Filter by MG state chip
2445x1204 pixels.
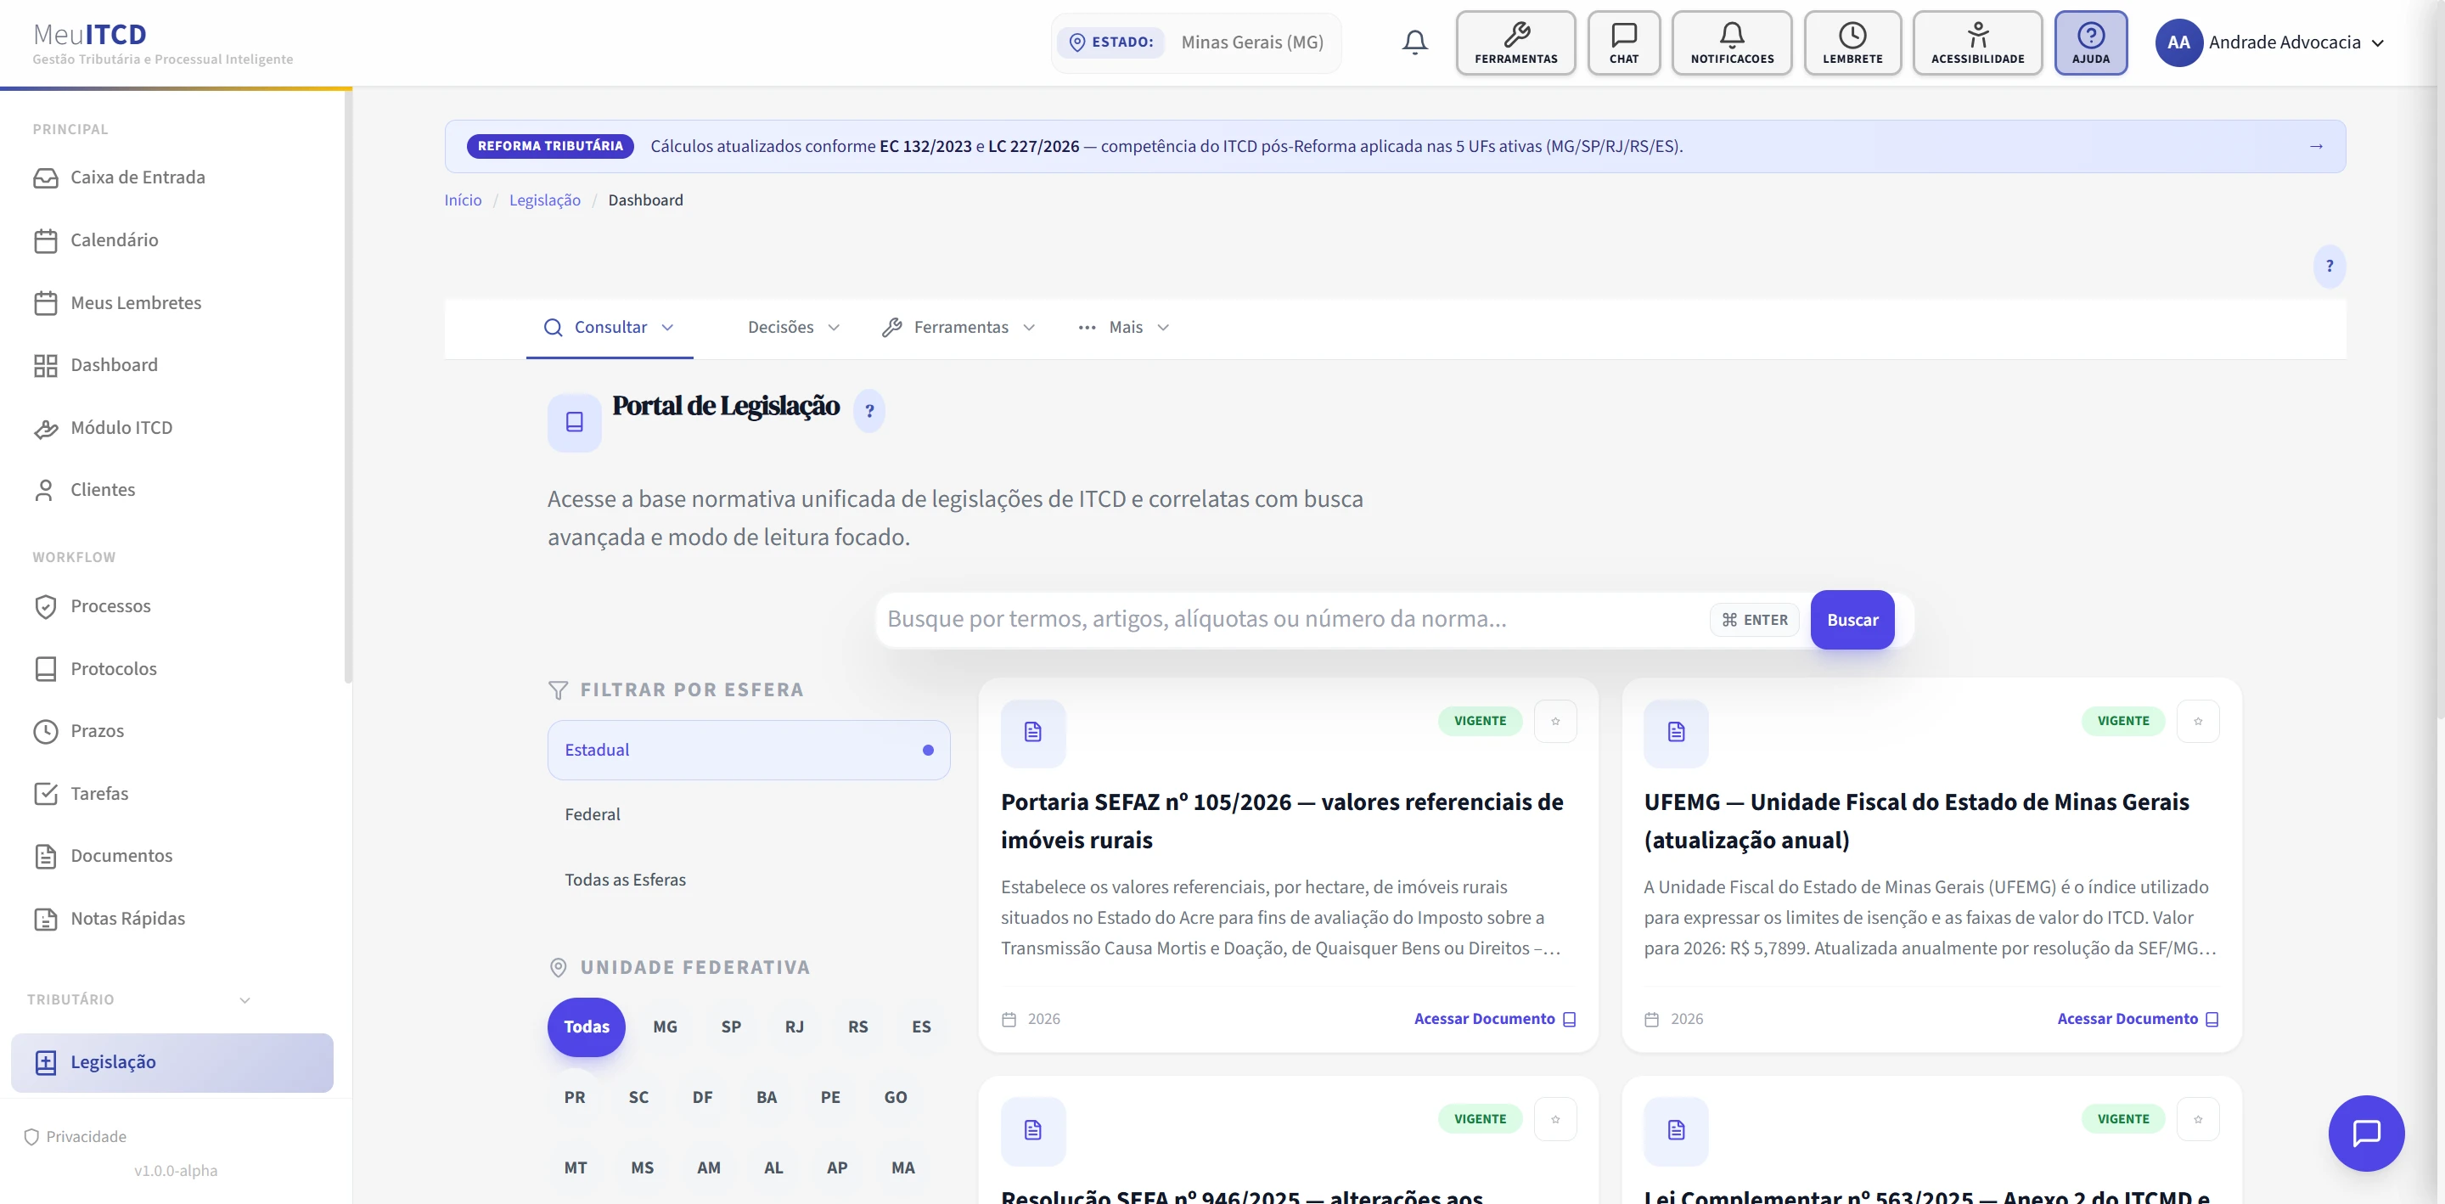(x=666, y=1027)
